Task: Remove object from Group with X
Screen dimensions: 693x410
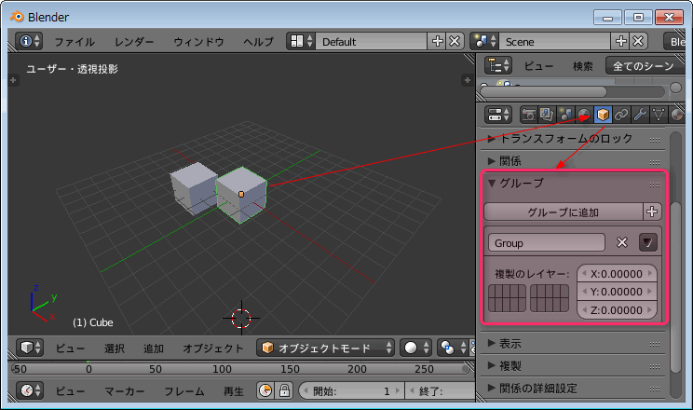Action: [622, 242]
